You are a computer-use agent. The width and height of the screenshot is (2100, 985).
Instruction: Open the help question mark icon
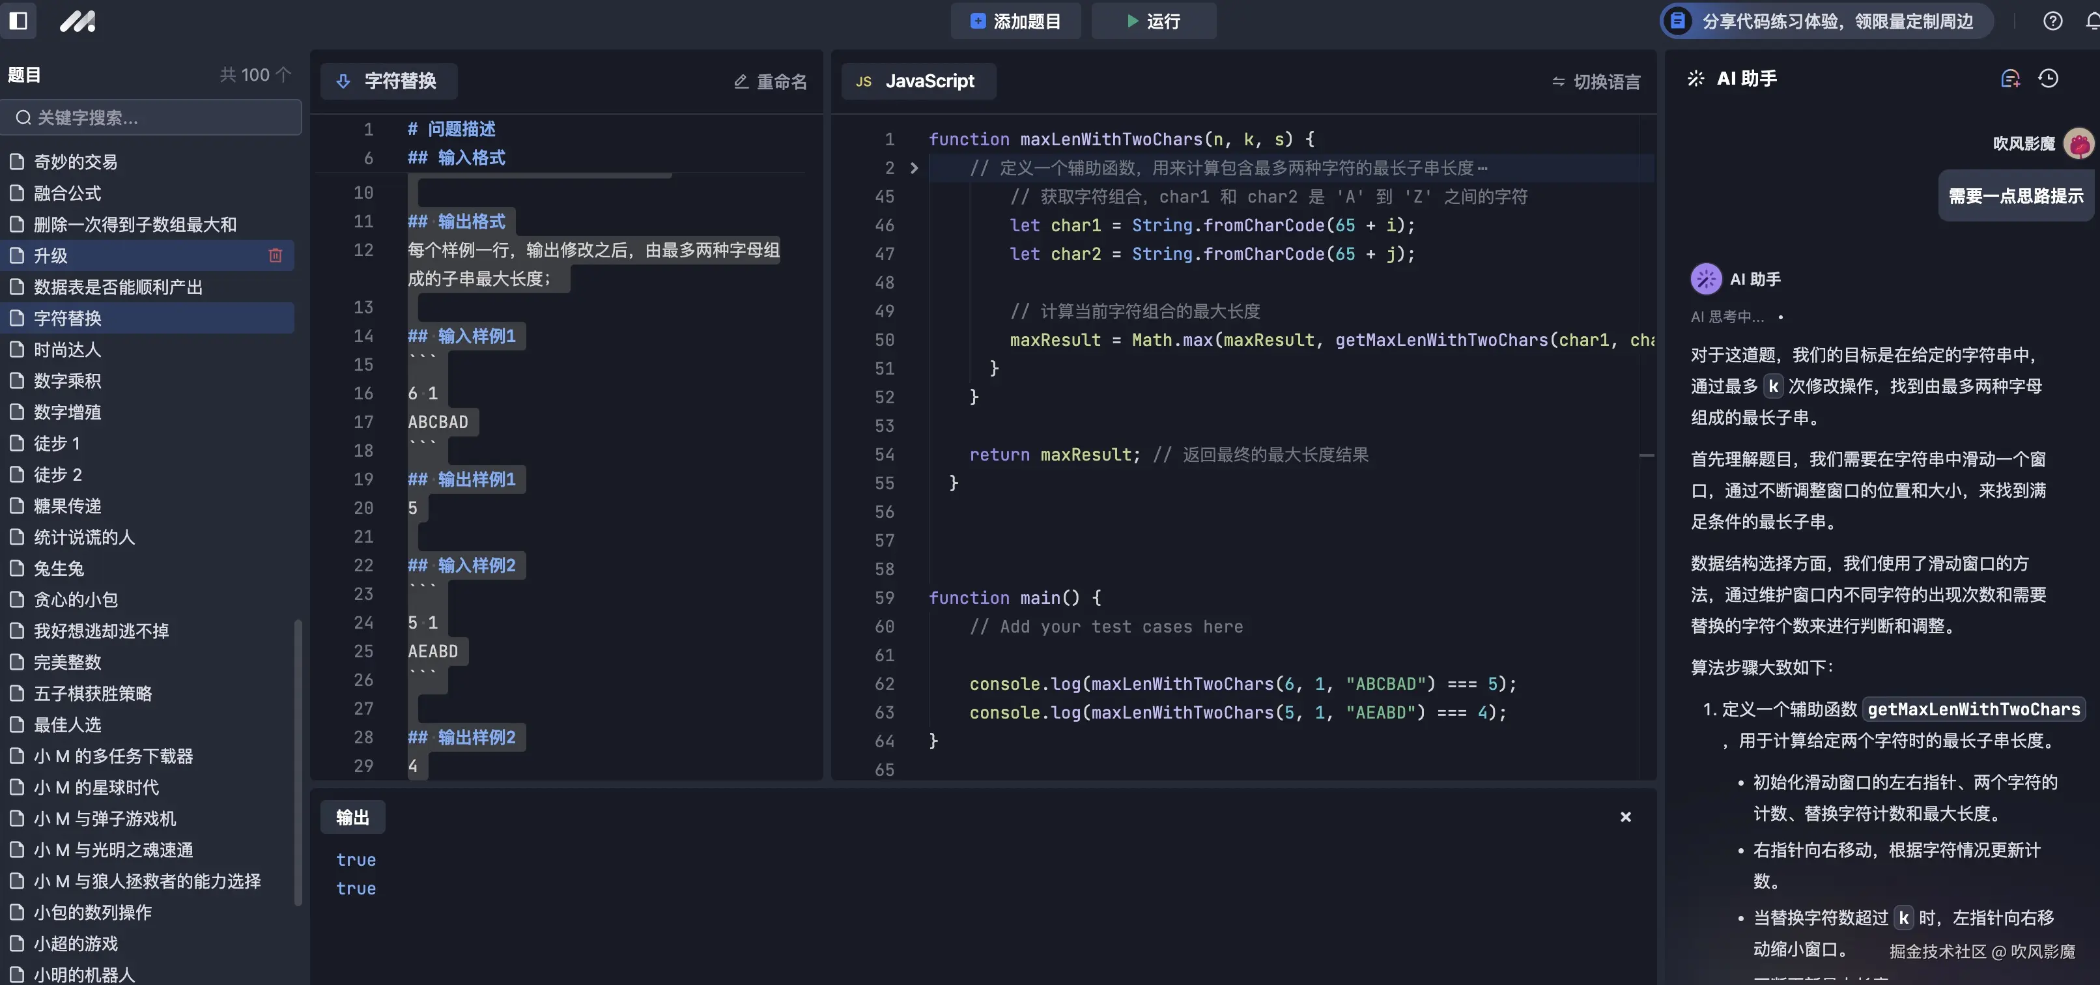coord(2052,21)
